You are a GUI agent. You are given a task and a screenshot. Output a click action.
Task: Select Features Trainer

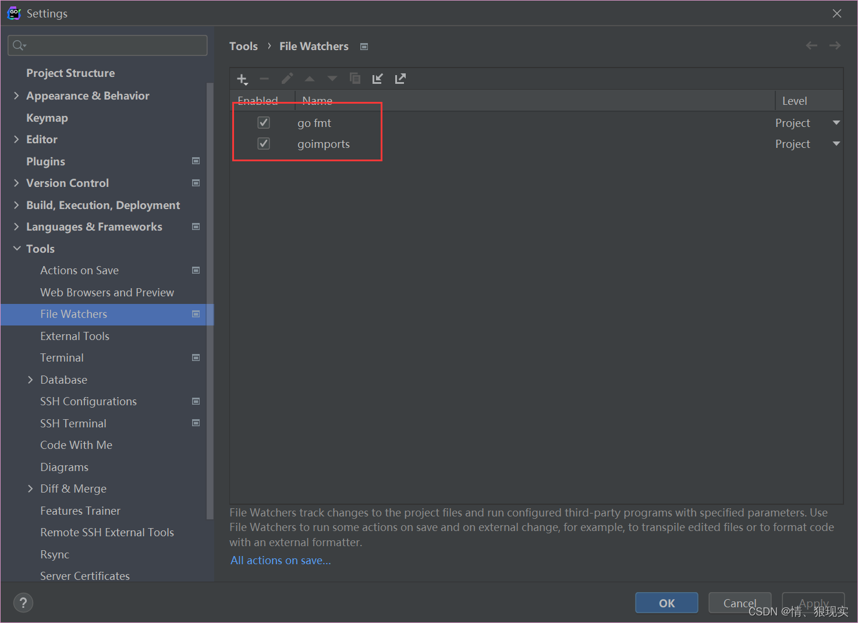point(80,511)
